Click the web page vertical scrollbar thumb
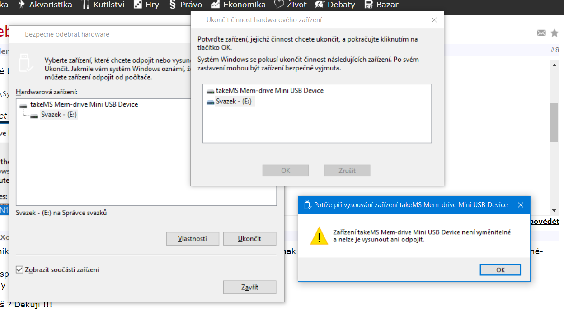Image resolution: width=564 pixels, height=325 pixels. (x=554, y=122)
